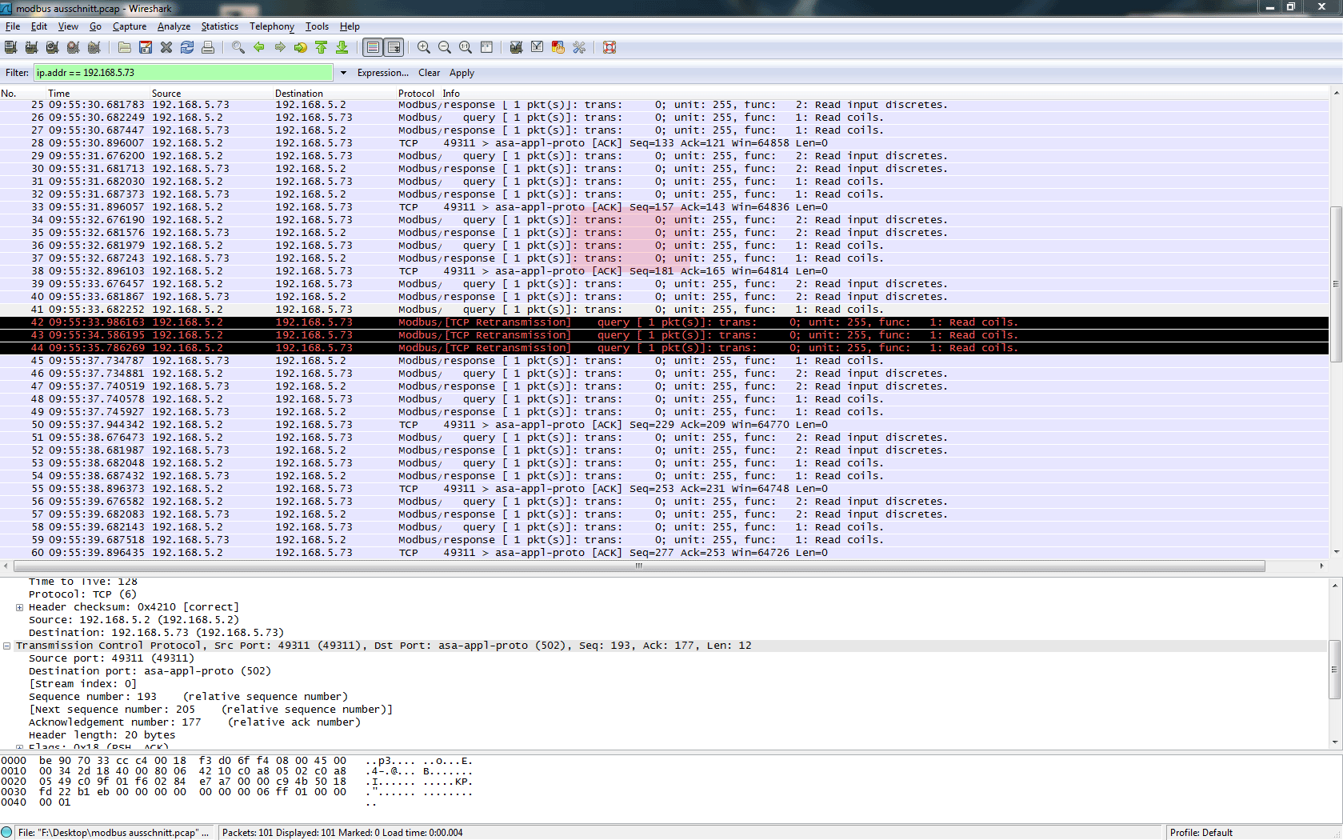Go forward in packet history arrow
Screen dimensions: 1343x840
click(x=280, y=47)
